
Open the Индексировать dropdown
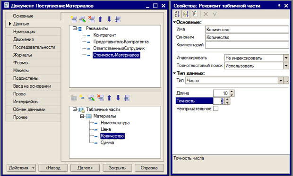click(x=286, y=58)
